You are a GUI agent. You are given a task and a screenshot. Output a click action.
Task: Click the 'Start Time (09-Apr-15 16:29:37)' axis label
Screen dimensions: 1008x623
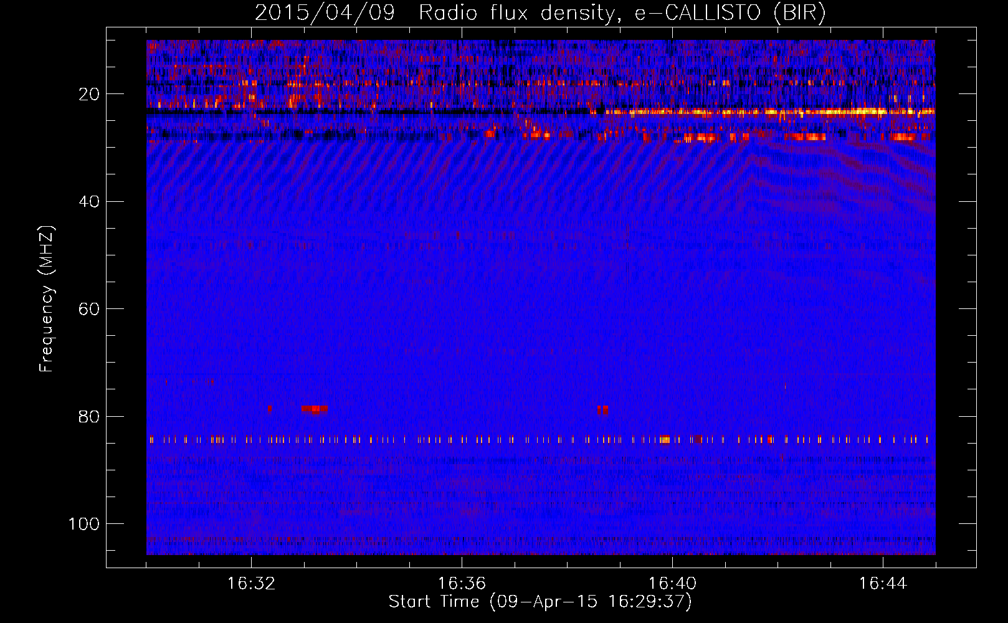[x=540, y=602]
